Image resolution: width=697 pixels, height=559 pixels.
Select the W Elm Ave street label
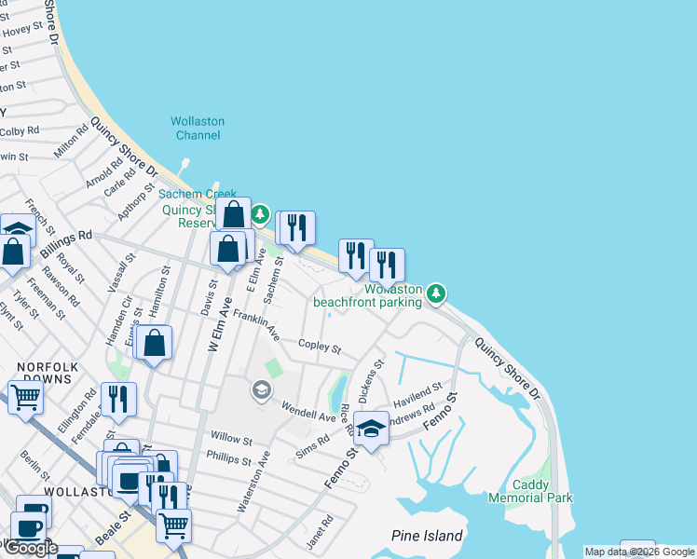coord(220,324)
